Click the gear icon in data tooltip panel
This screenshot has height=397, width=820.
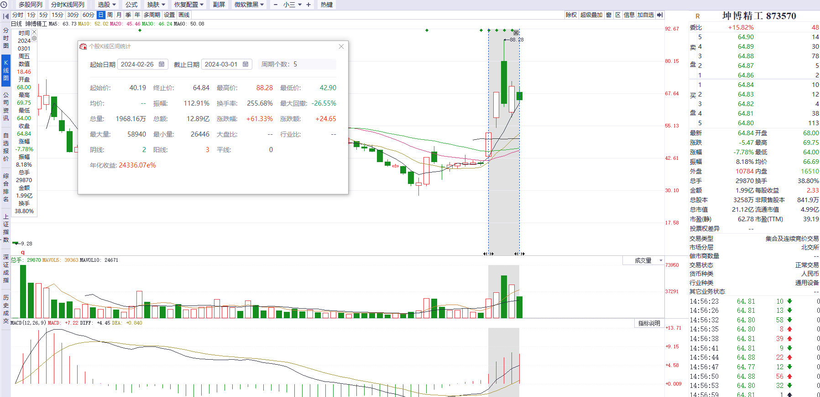[x=34, y=39]
